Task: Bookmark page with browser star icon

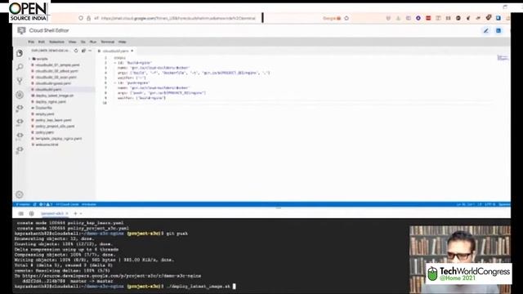Action: click(346, 18)
